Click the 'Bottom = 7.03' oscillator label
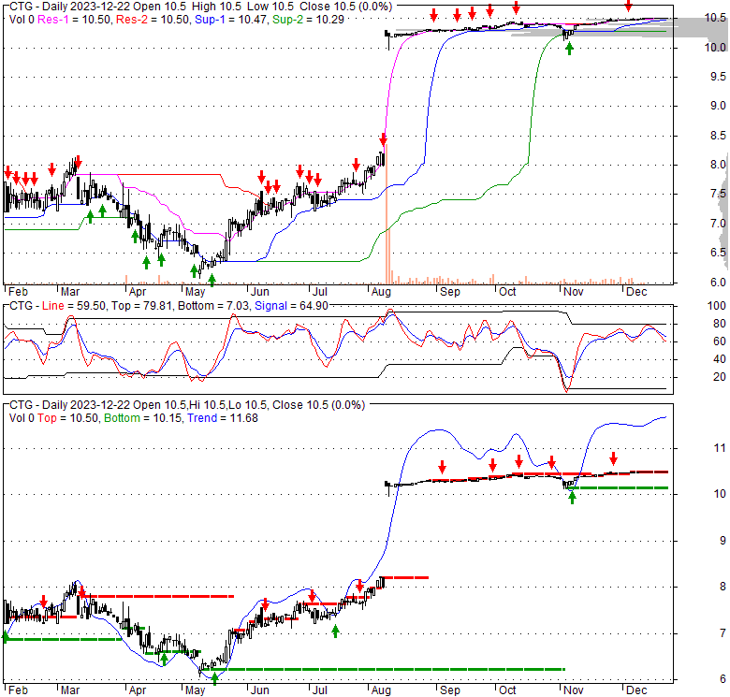 pos(213,306)
